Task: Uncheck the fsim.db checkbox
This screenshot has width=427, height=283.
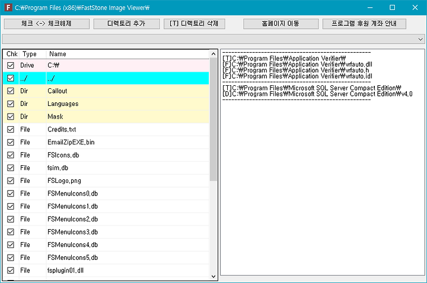Action: tap(11, 168)
